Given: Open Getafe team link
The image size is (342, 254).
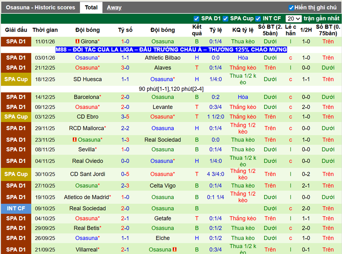Looking at the screenshot, I should pos(162,218).
